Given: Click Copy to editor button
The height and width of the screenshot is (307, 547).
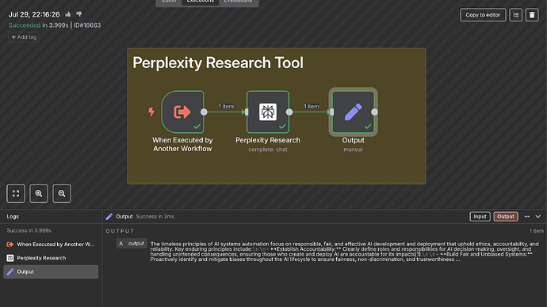Looking at the screenshot, I should point(483,15).
